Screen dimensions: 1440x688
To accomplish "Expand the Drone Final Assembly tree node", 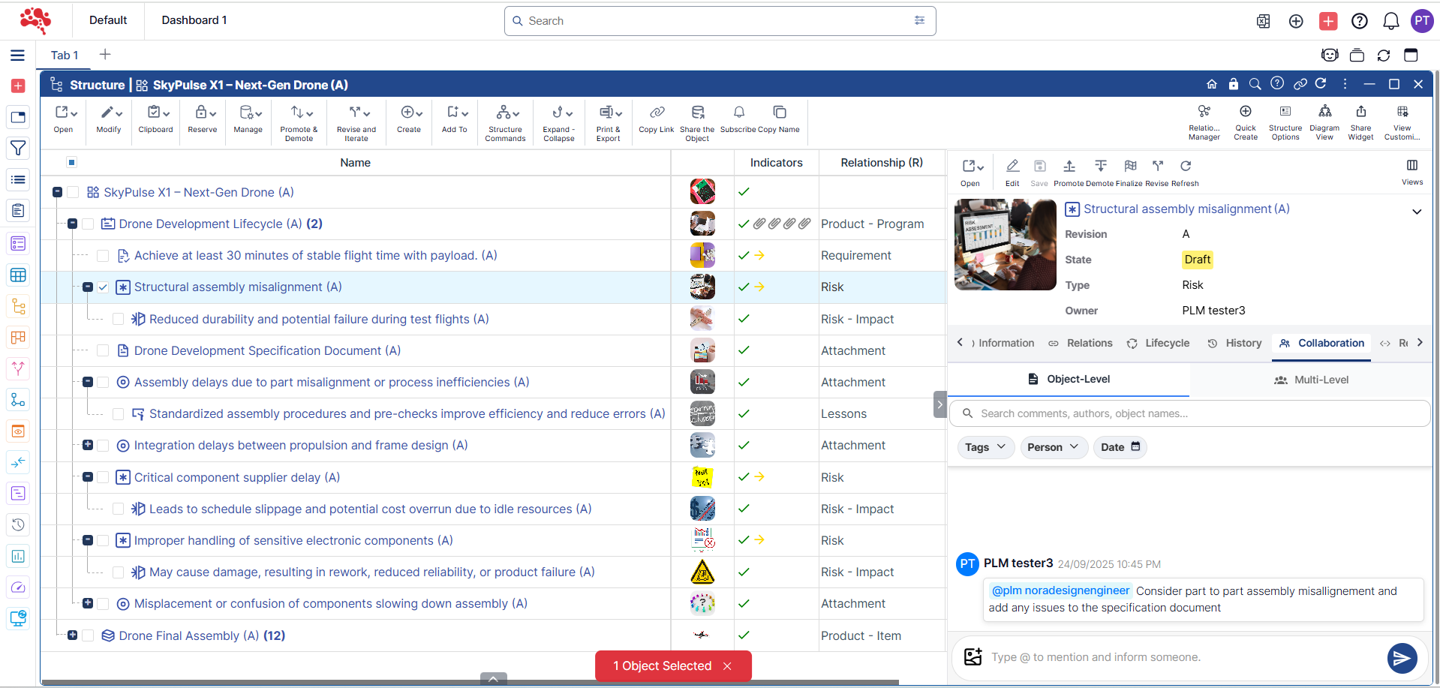I will click(x=73, y=635).
